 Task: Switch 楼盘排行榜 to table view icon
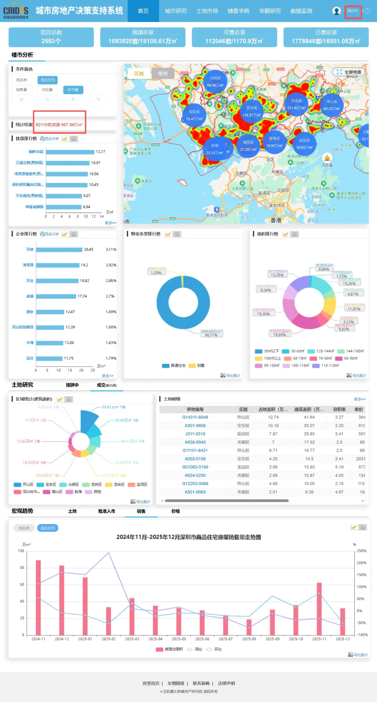[74, 139]
